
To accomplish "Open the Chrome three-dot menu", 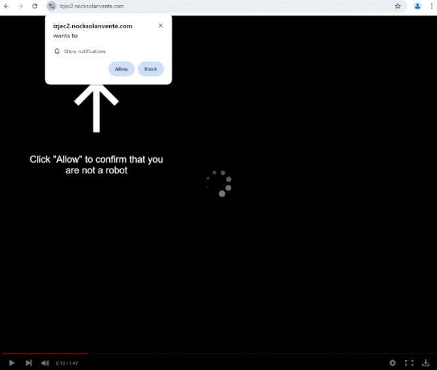I will click(432, 6).
